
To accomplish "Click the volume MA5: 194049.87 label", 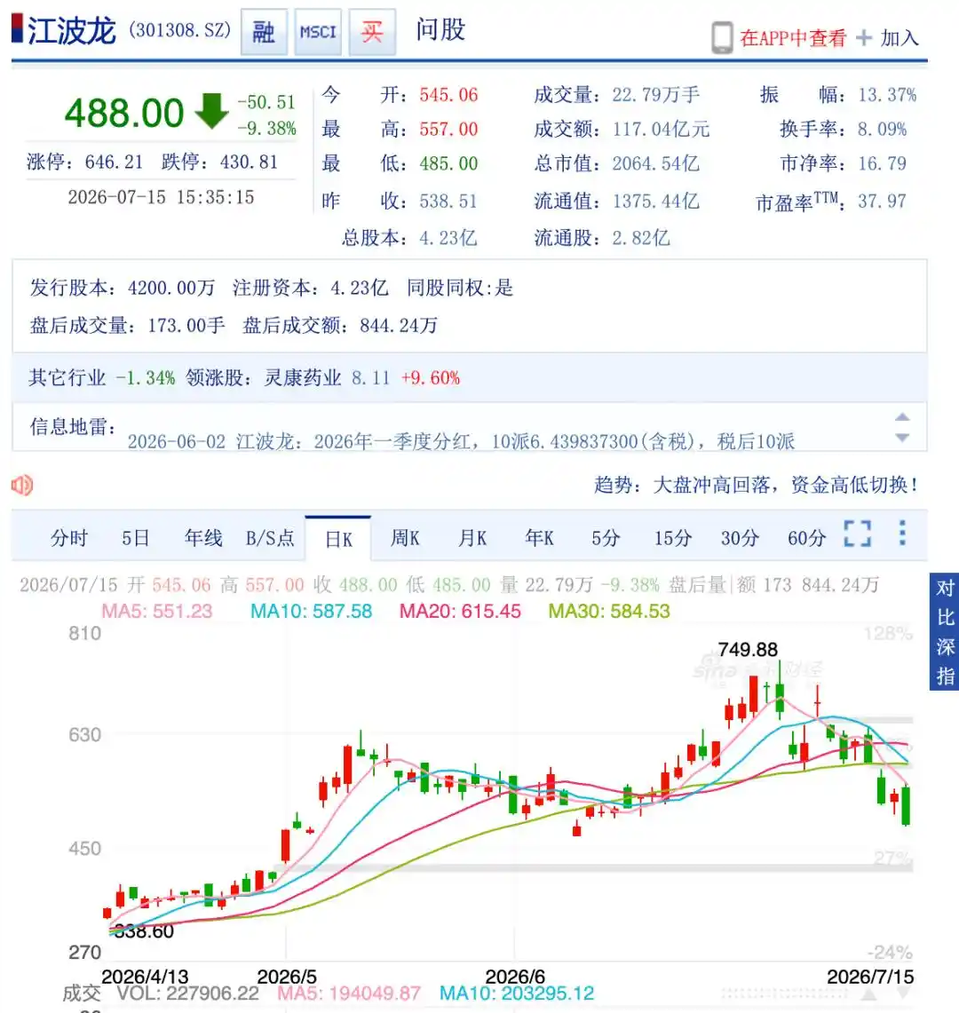I will pos(349,993).
